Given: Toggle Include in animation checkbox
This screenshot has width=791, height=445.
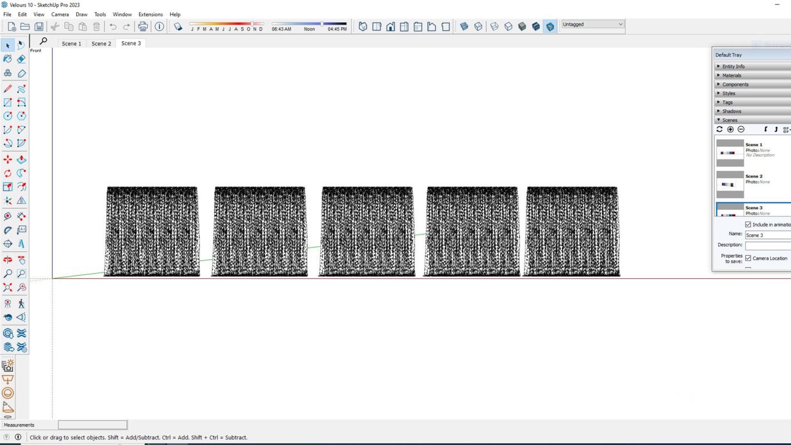Looking at the screenshot, I should coord(748,225).
